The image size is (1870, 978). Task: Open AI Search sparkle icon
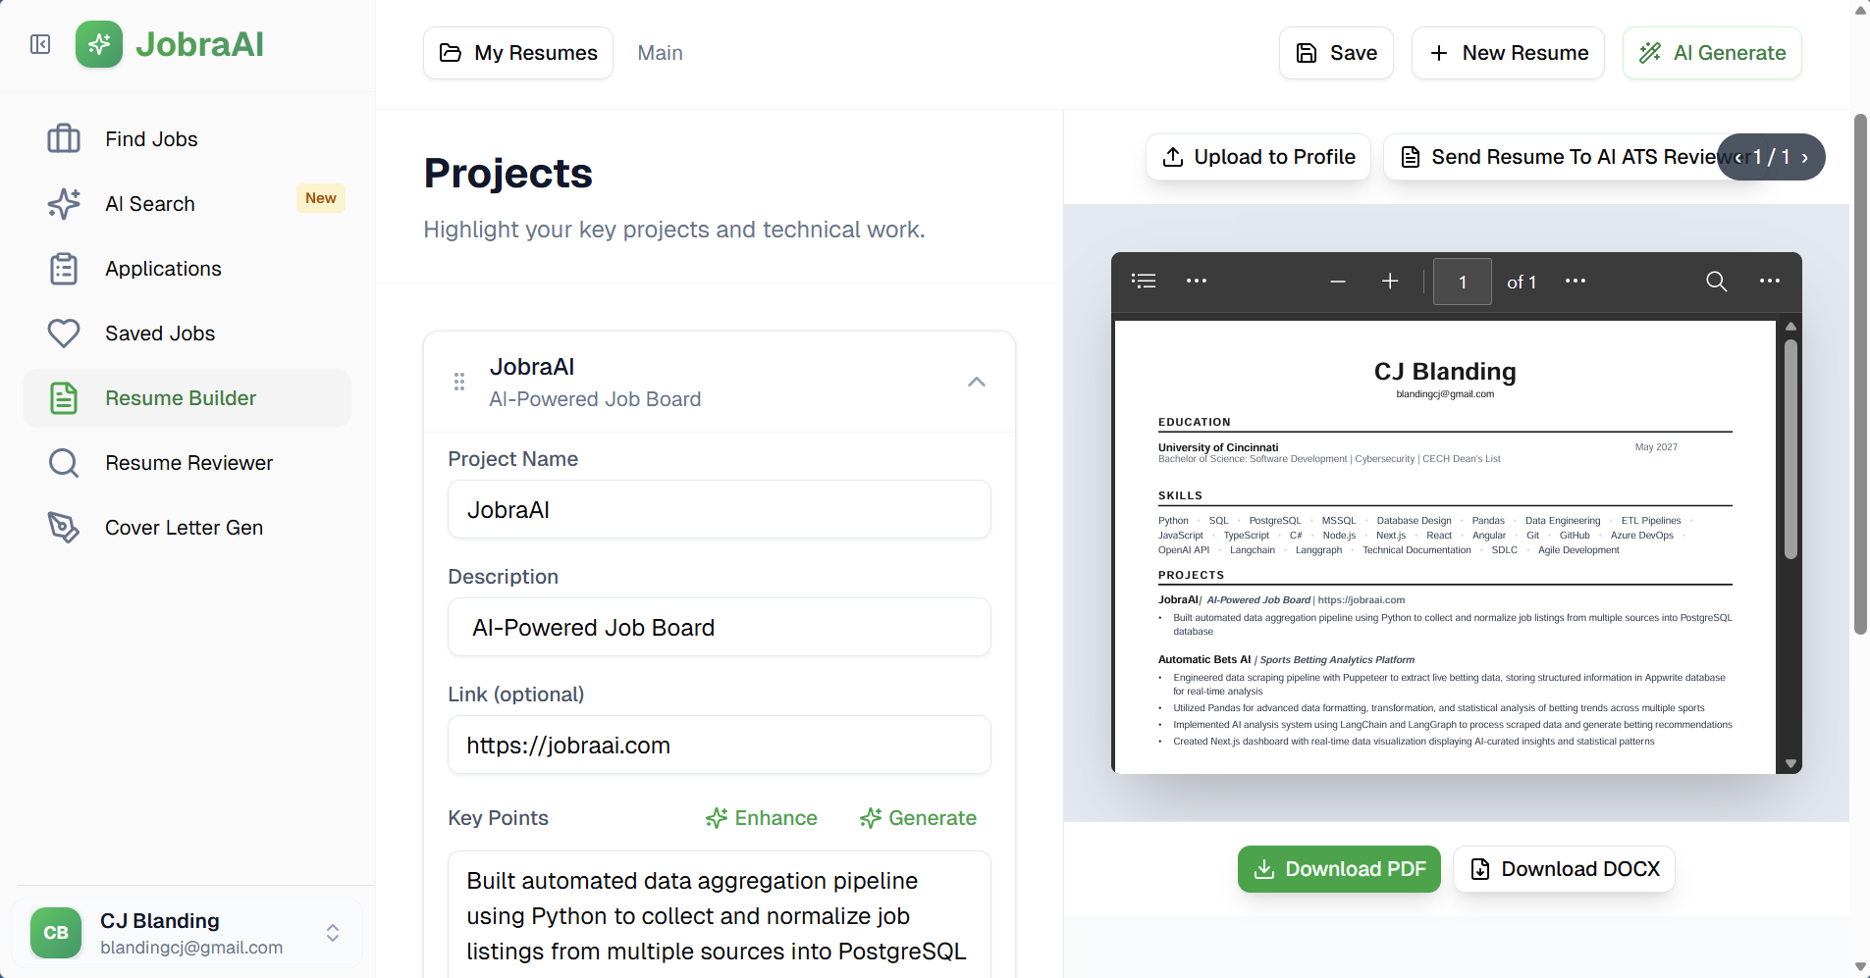click(x=64, y=203)
